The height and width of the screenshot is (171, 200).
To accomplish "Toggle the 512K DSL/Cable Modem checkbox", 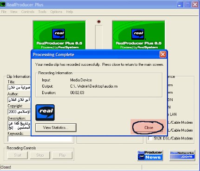I will point(150,138).
